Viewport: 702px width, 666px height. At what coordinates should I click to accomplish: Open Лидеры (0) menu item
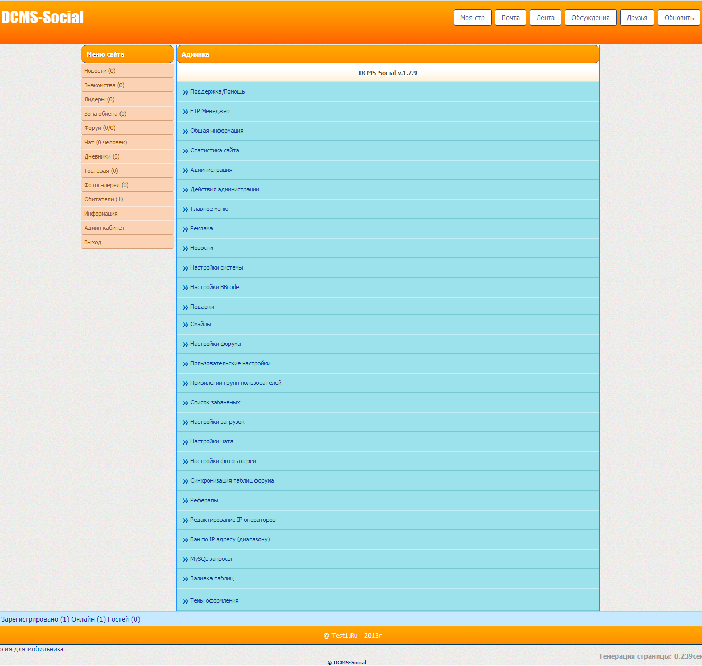(127, 99)
